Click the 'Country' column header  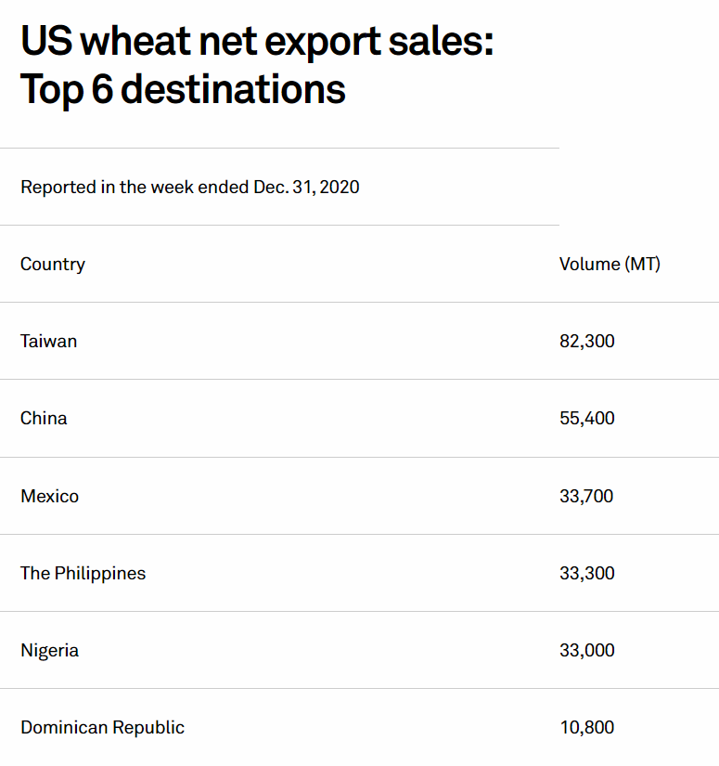53,264
